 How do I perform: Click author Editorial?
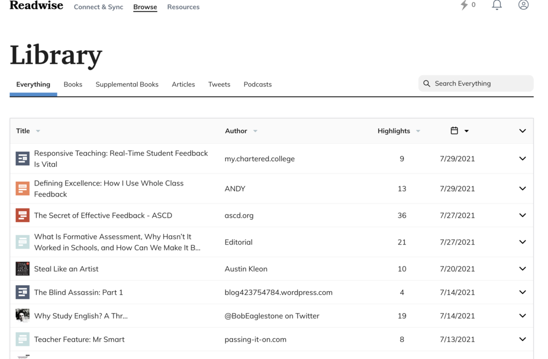pos(238,242)
